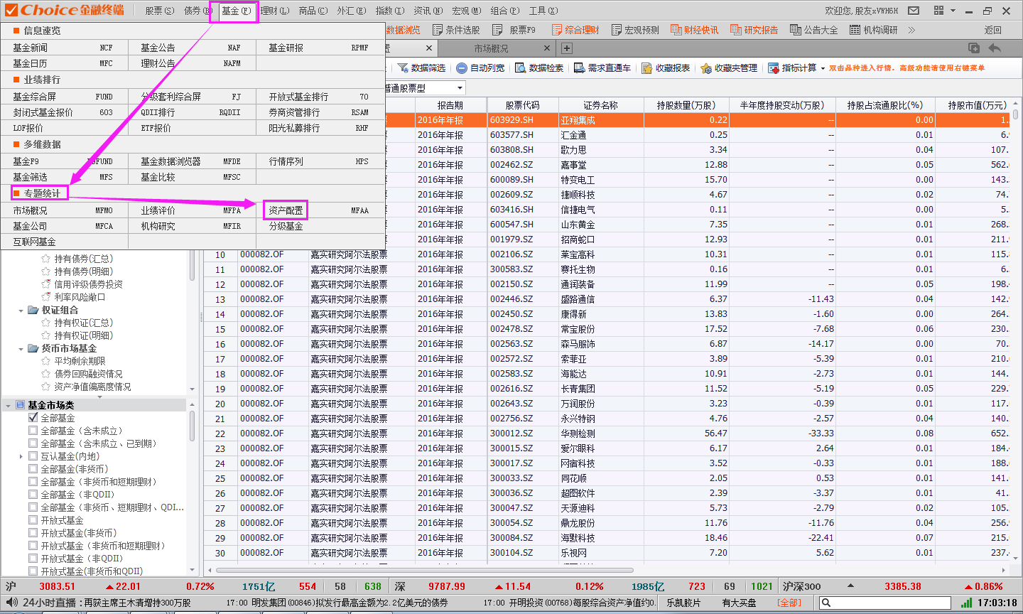1023x614 pixels.
Task: Click the horizontal scrollbar of the data table
Action: (x=424, y=570)
